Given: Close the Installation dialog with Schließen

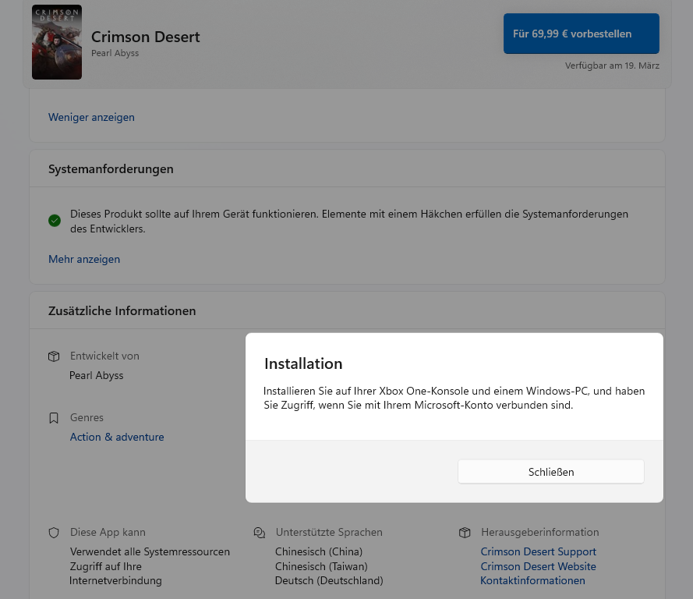Looking at the screenshot, I should tap(550, 472).
